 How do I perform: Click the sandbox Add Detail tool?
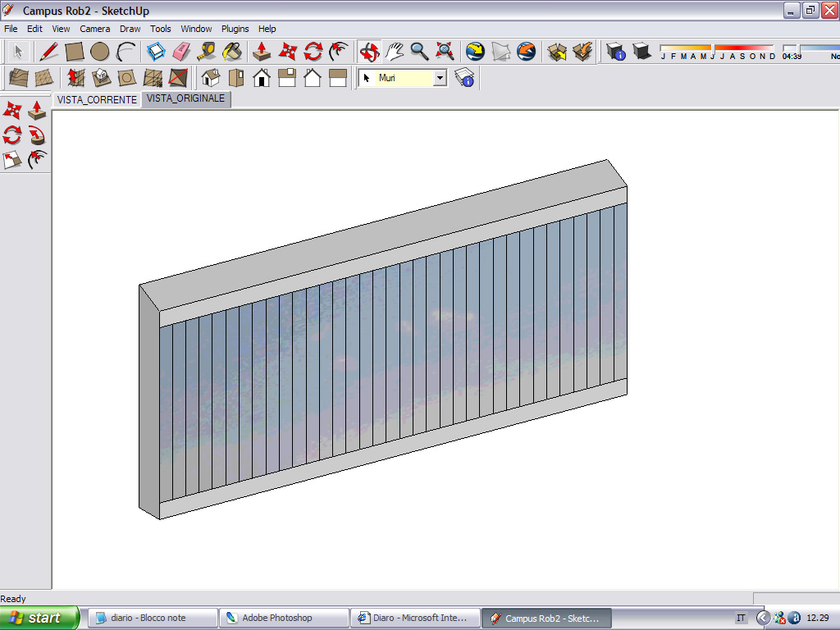pyautogui.click(x=153, y=78)
